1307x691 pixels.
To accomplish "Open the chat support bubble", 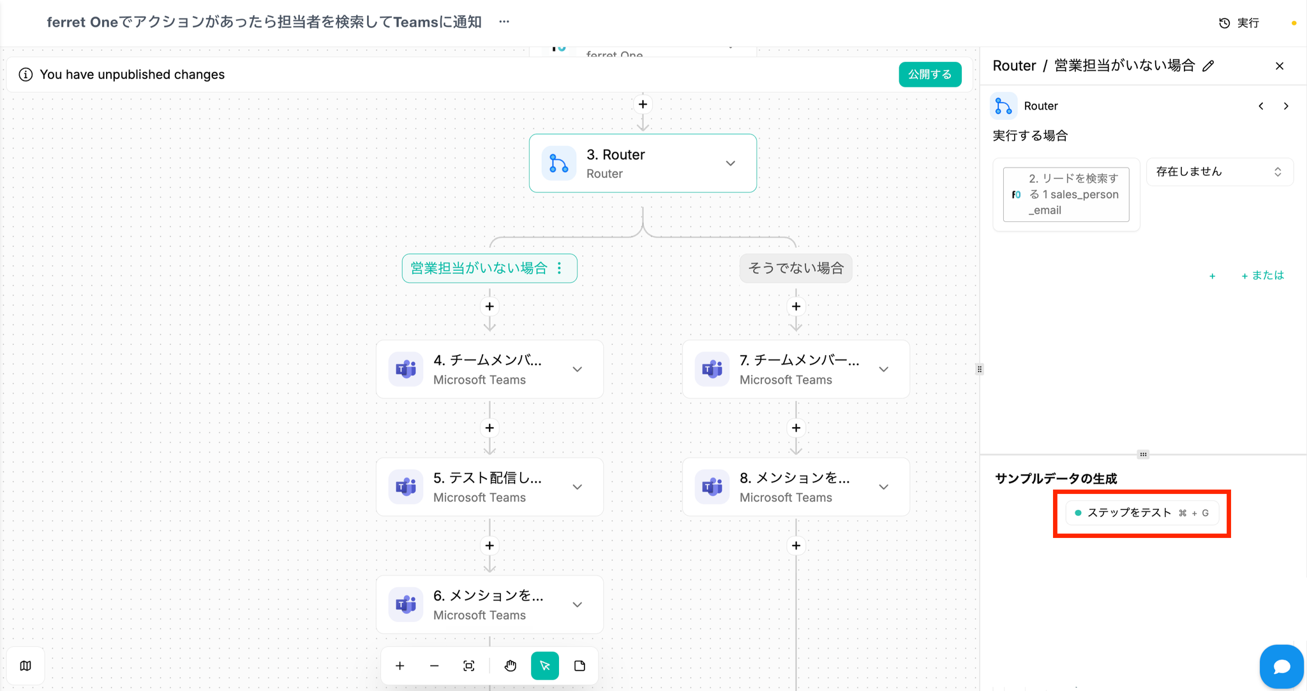I will 1281,666.
